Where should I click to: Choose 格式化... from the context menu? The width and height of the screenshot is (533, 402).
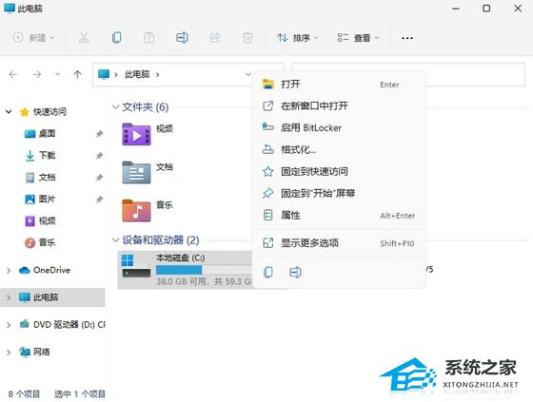point(339,149)
